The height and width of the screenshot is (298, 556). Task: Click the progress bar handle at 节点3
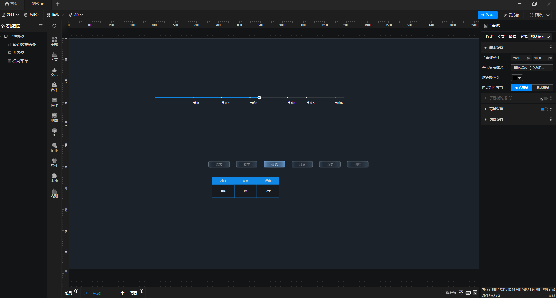pos(259,97)
